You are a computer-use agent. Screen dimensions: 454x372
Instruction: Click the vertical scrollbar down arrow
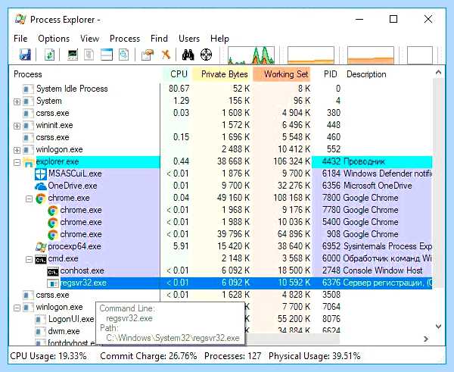(x=438, y=327)
